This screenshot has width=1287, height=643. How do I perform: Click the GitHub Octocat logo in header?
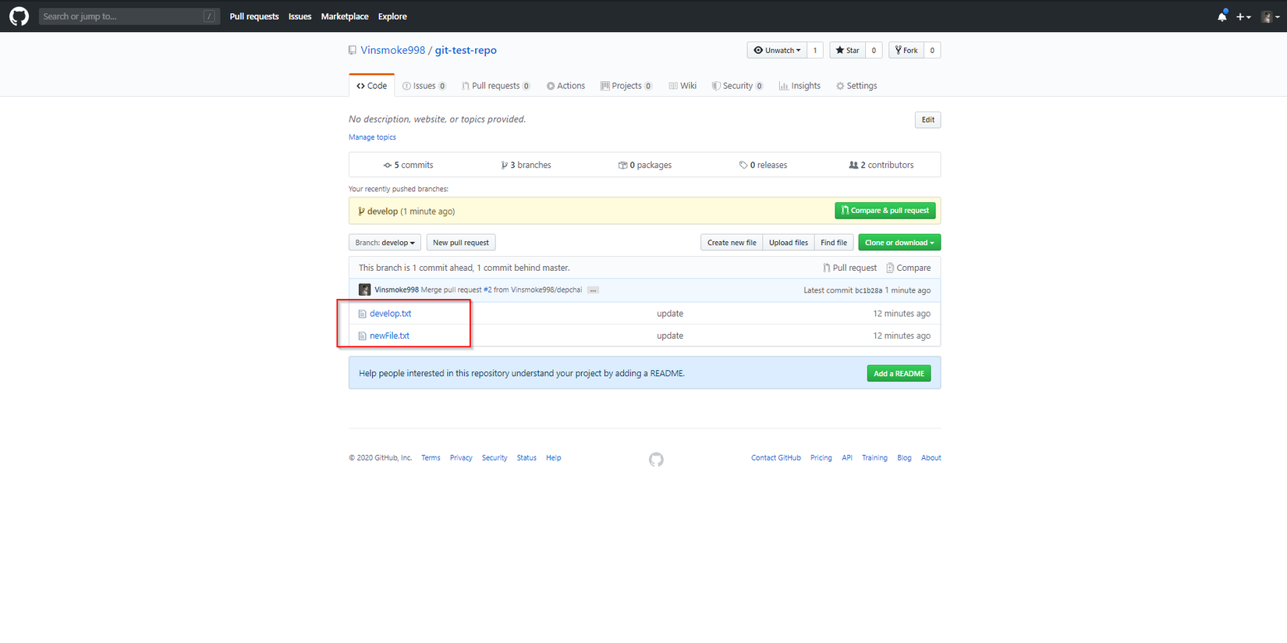click(19, 16)
